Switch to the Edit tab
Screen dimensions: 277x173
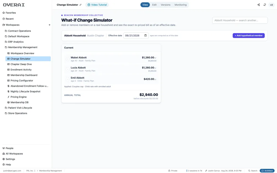coord(154,5)
